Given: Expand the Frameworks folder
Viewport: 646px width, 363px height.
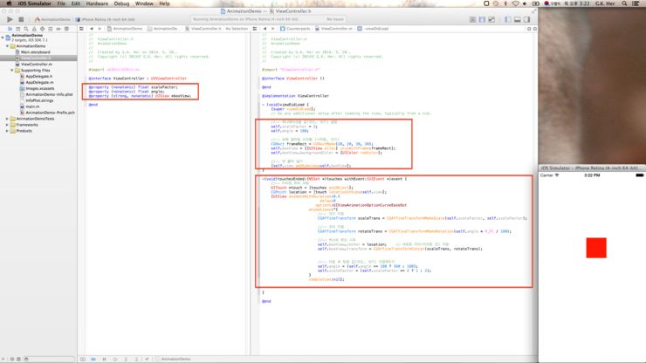Looking at the screenshot, I should 8,125.
